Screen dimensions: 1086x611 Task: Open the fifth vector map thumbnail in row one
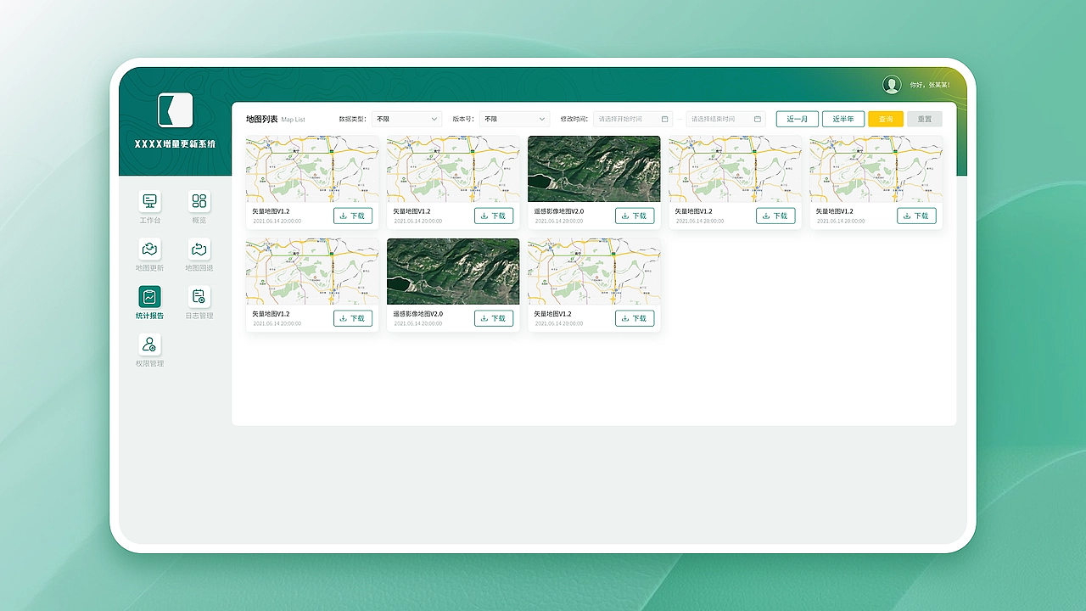(x=876, y=169)
